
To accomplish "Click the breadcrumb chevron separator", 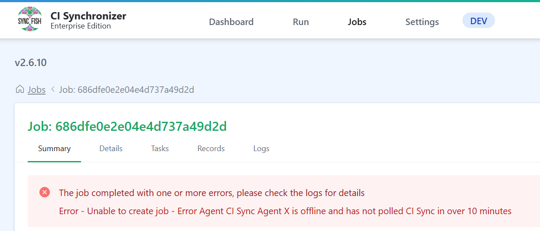I will pos(52,89).
